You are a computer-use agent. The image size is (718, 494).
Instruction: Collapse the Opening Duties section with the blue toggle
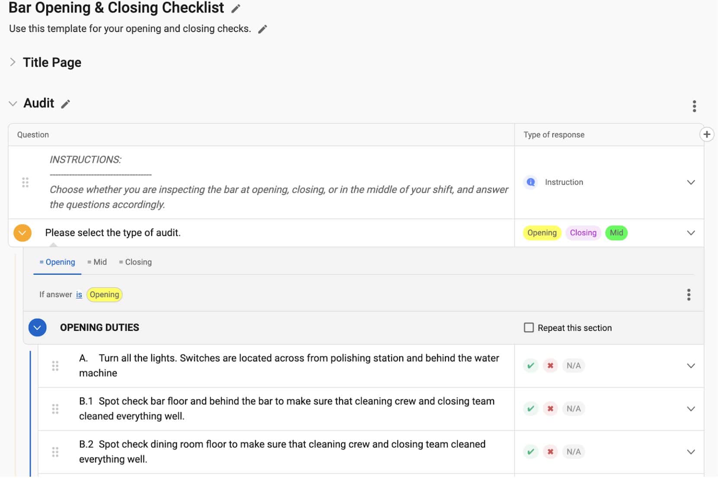point(38,327)
